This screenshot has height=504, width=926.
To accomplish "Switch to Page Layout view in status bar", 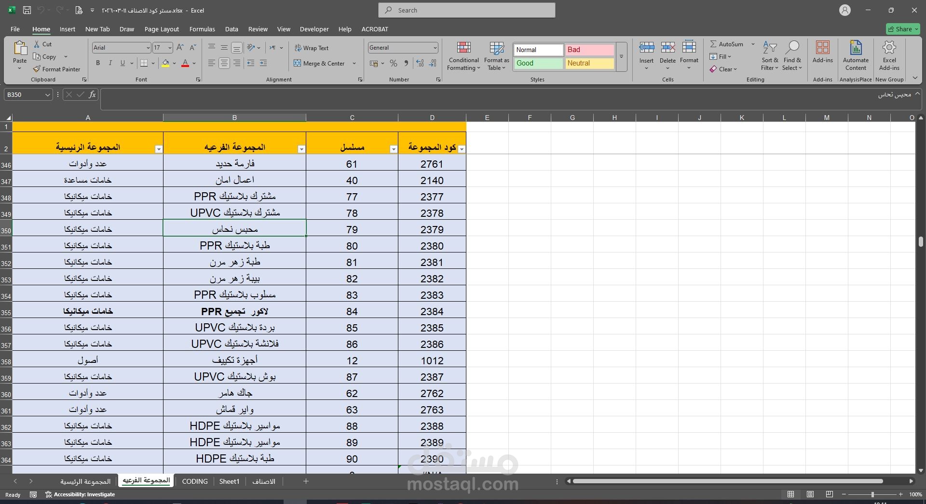I will click(810, 494).
